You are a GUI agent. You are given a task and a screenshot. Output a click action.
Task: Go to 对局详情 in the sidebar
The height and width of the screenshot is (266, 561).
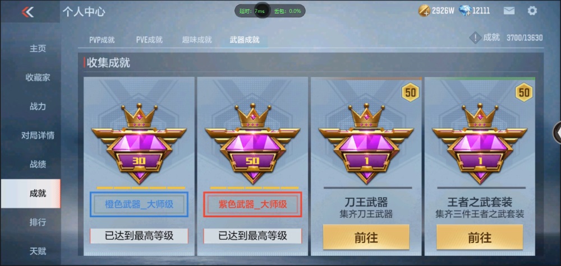(x=38, y=136)
